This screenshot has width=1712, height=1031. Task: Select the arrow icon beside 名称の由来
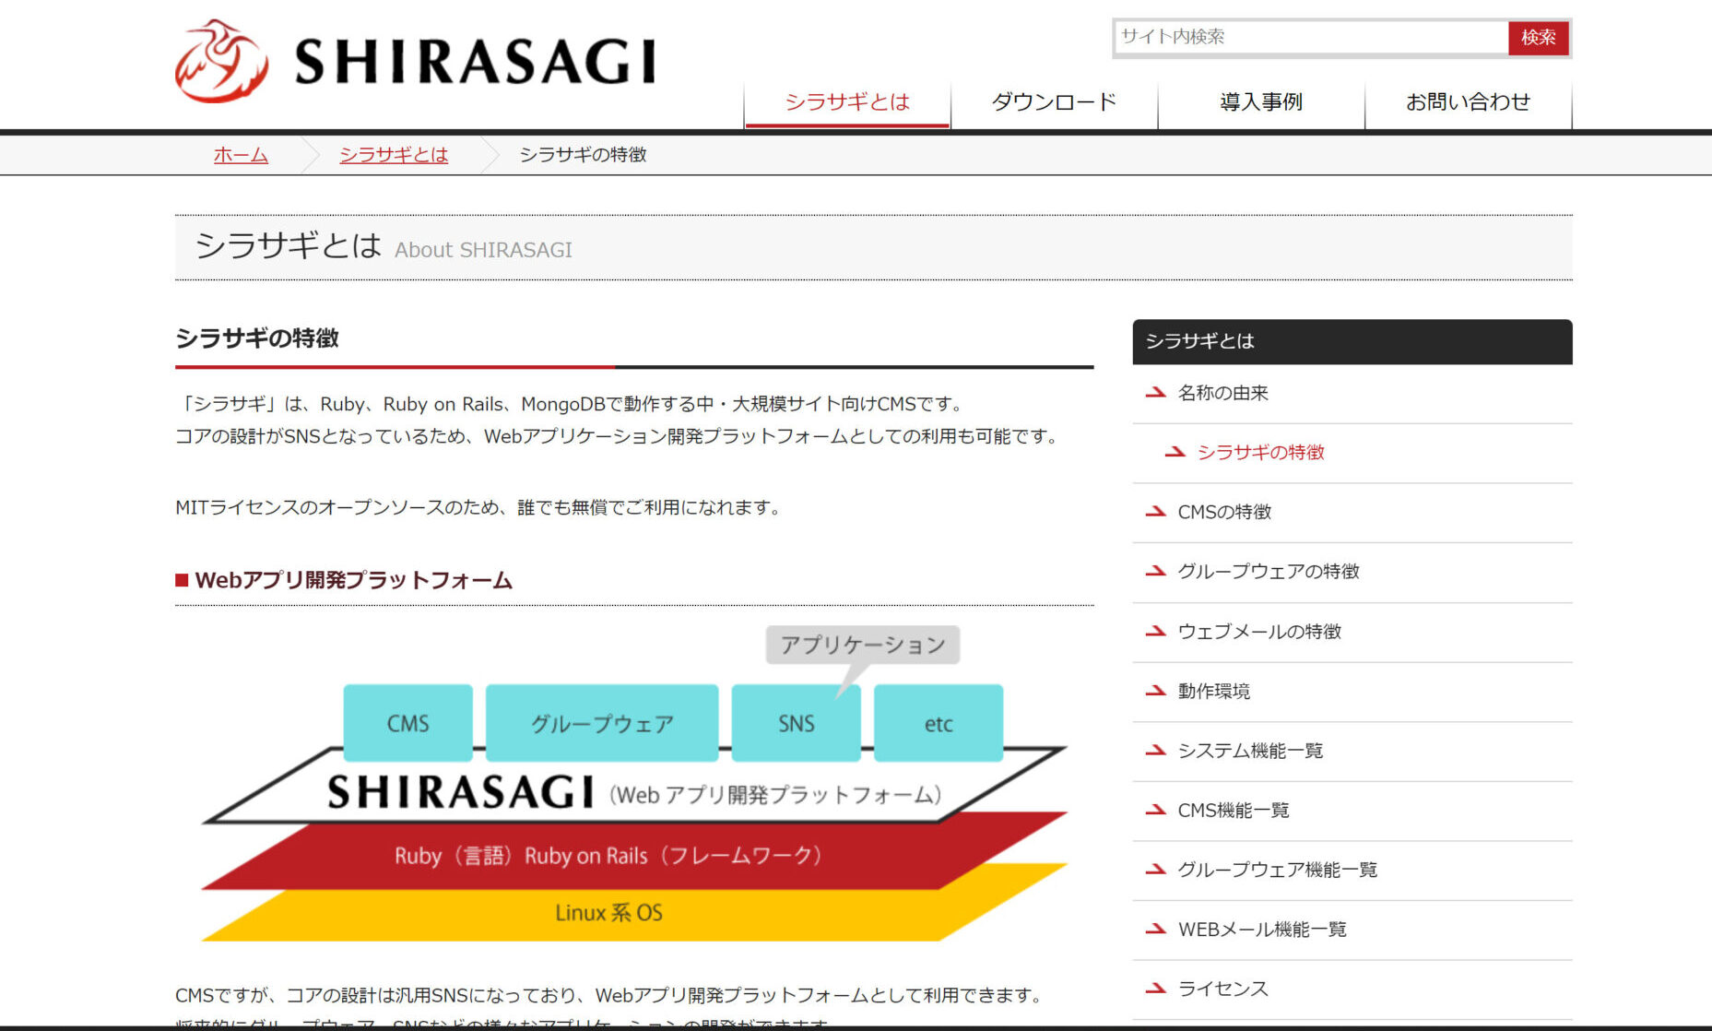(1155, 392)
